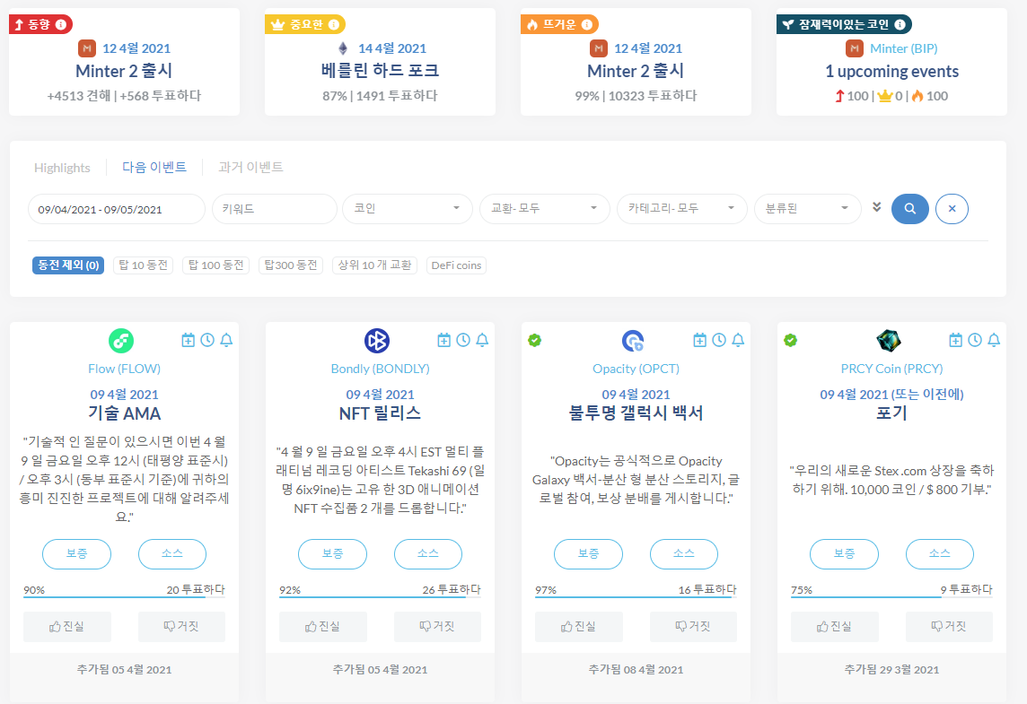Click the Opacity coin logo icon
Viewport: 1027px width, 704px height.
[x=633, y=341]
